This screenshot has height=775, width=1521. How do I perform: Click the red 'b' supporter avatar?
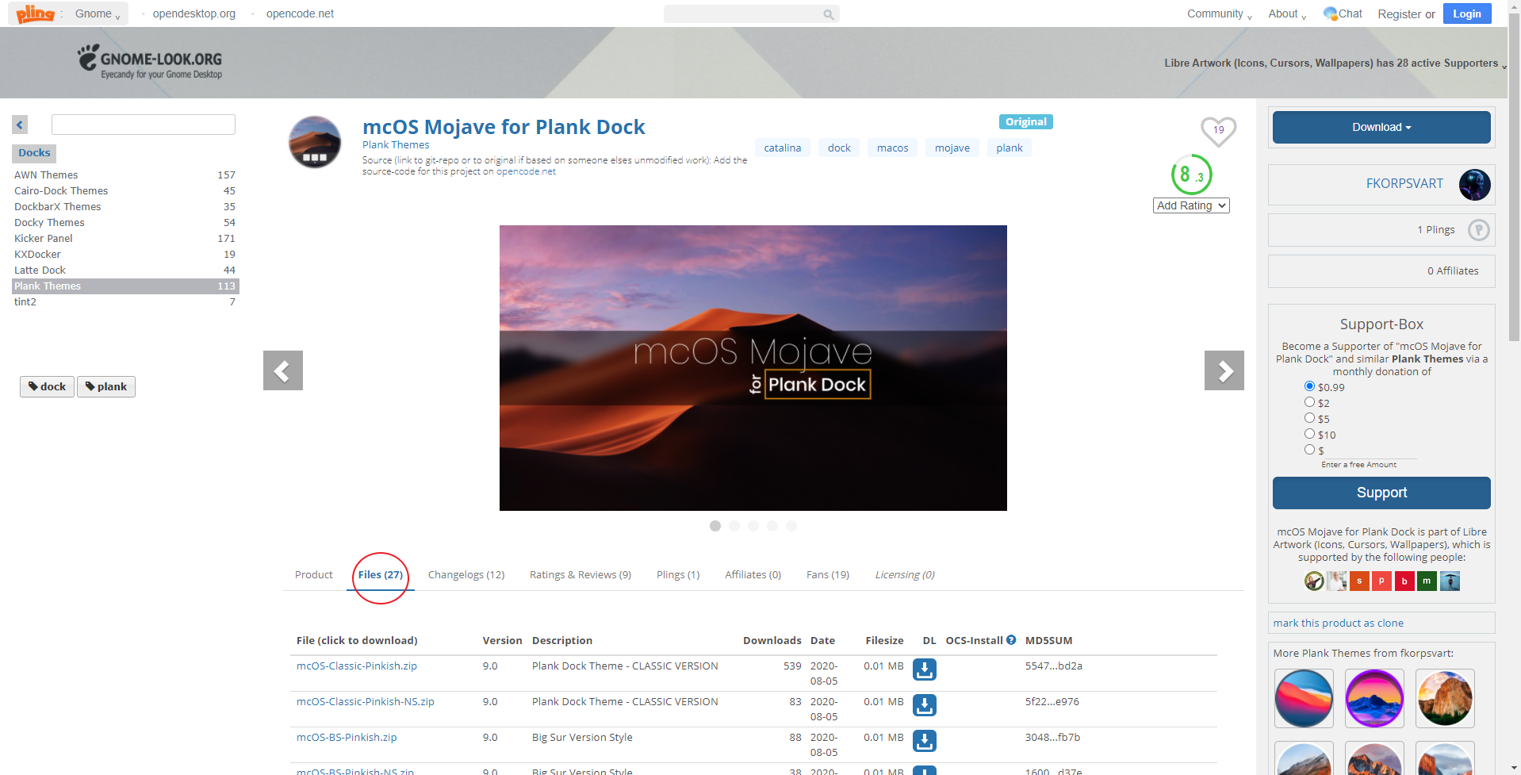(x=1404, y=581)
